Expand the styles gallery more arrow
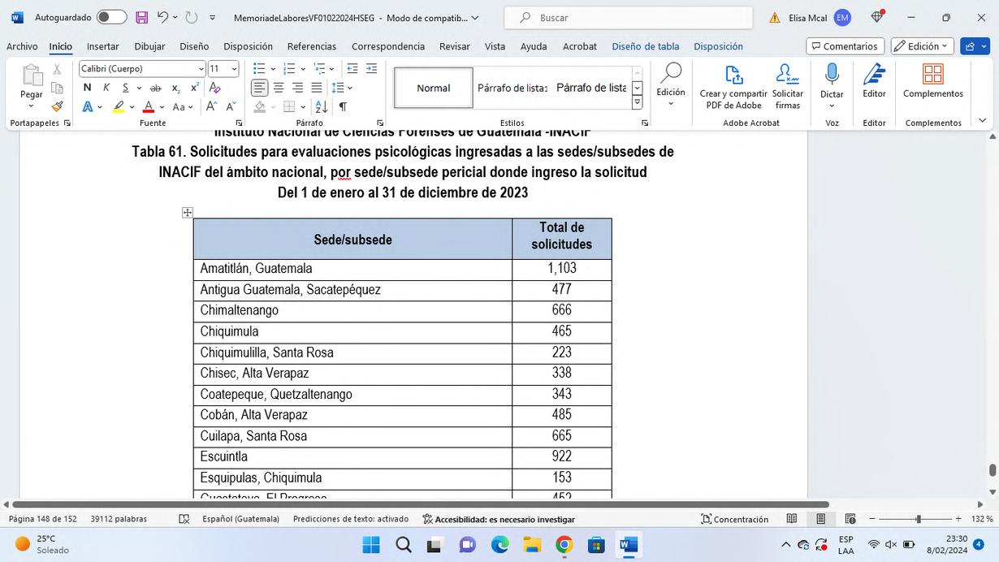The width and height of the screenshot is (999, 562). point(637,103)
